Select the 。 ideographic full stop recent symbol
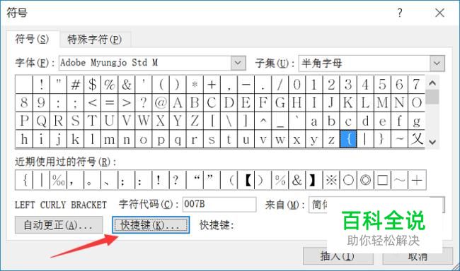Image resolution: width=460 pixels, height=271 pixels. click(x=92, y=180)
